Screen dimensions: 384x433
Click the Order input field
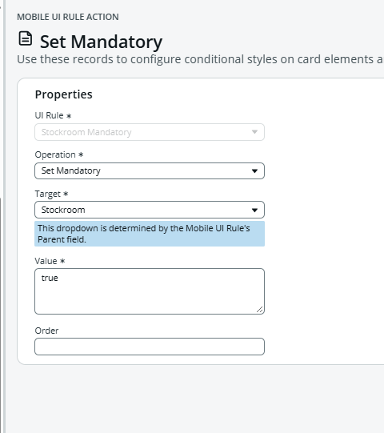pyautogui.click(x=150, y=347)
